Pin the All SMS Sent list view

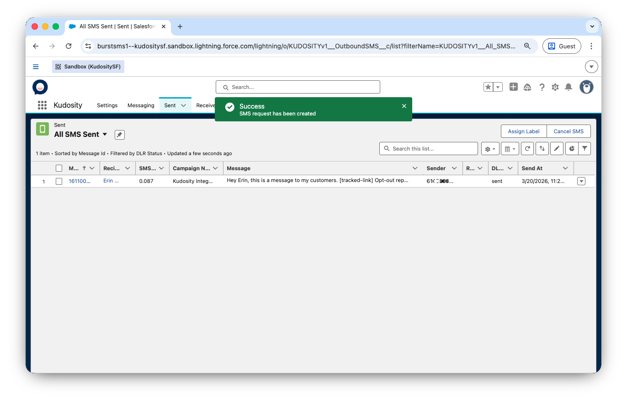pos(119,135)
